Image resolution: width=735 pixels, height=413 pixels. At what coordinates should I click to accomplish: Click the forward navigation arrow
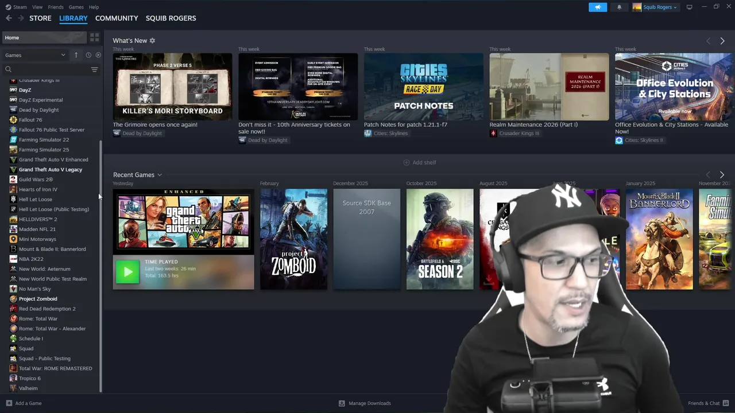(x=21, y=18)
